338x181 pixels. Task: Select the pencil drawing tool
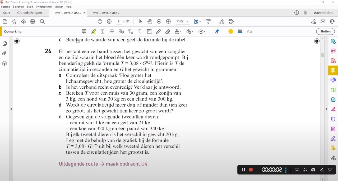[158, 31]
